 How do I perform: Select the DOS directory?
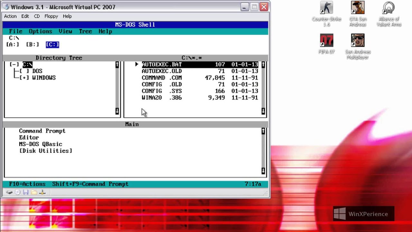pos(37,71)
